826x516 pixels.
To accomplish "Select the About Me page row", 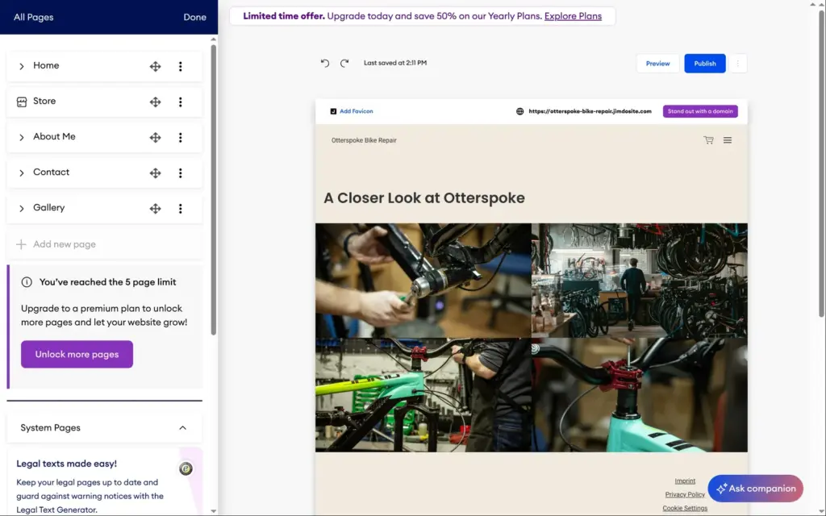I will click(104, 137).
